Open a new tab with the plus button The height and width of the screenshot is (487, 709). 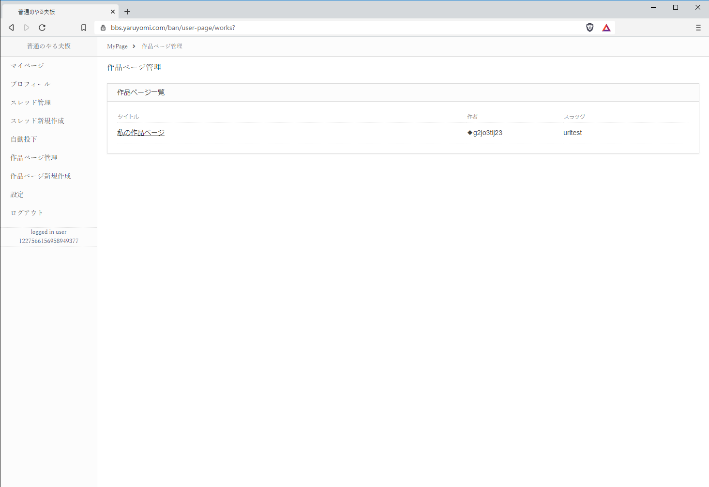click(x=127, y=12)
